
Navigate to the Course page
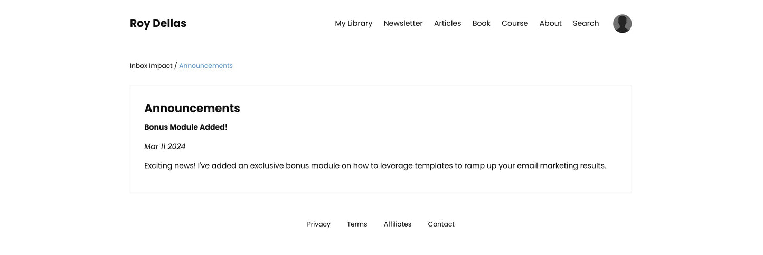(x=514, y=23)
